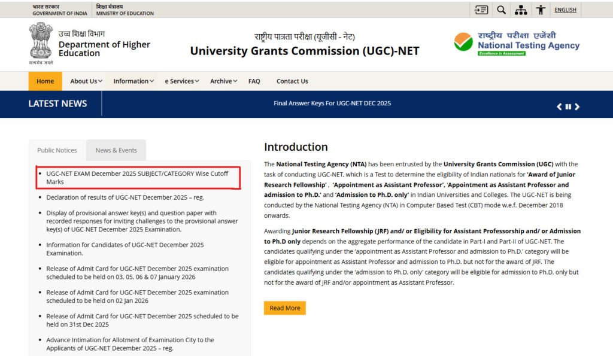Open the sitemap icon in top bar

[x=521, y=10]
